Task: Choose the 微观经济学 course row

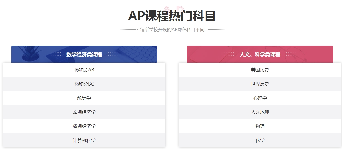Action: [84, 126]
